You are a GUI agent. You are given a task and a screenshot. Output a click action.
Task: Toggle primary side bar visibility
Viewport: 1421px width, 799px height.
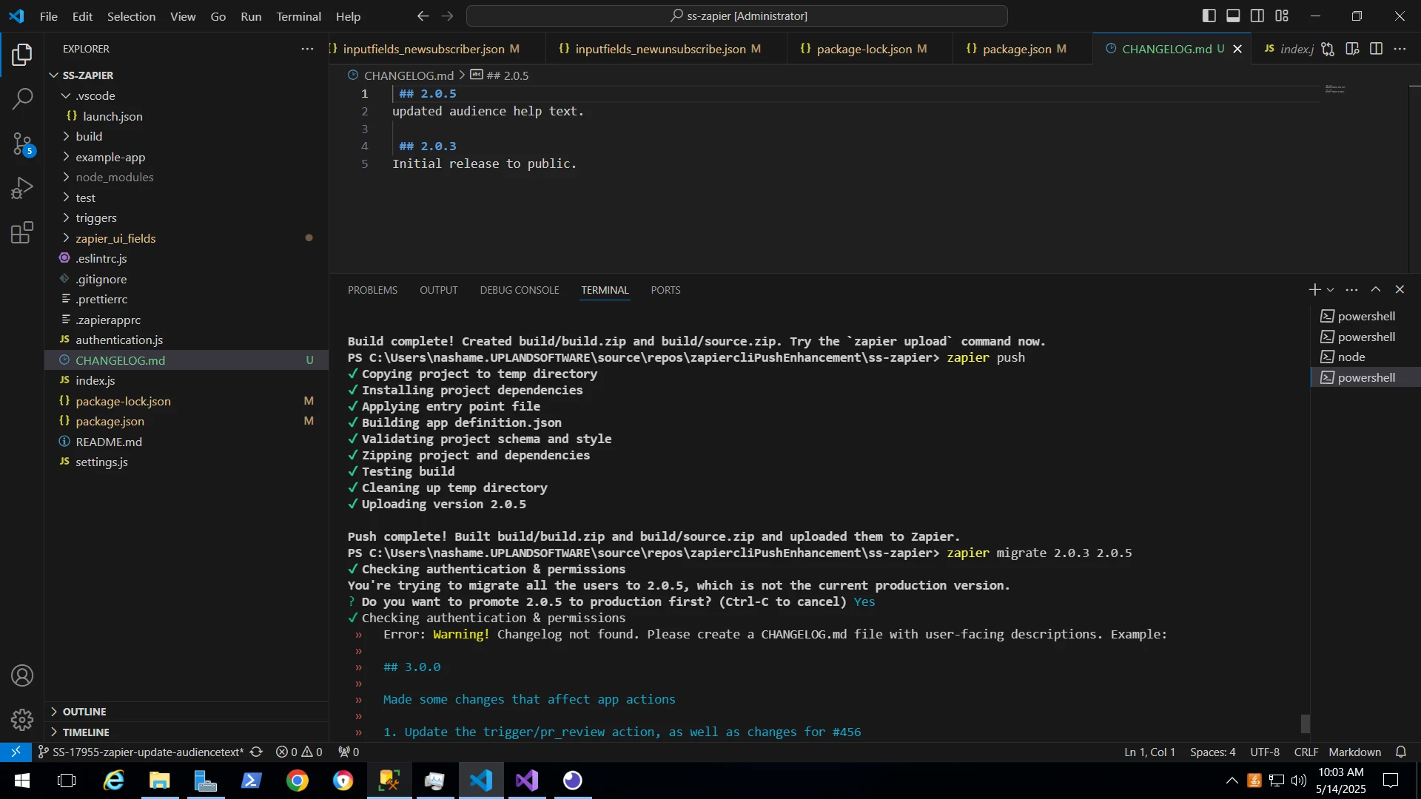[1209, 16]
